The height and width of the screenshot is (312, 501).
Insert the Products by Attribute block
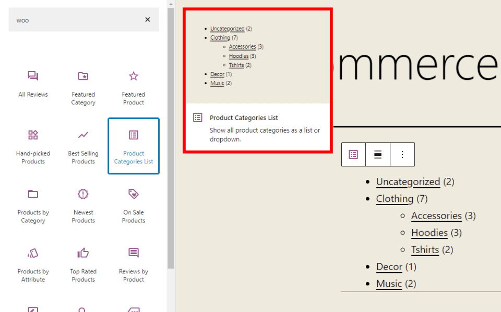pos(33,264)
